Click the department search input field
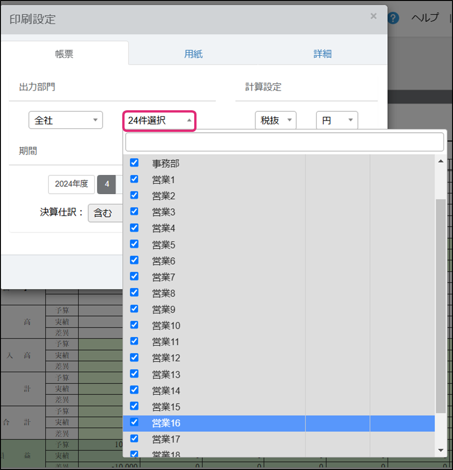Screen dimensions: 453x470 point(284,142)
